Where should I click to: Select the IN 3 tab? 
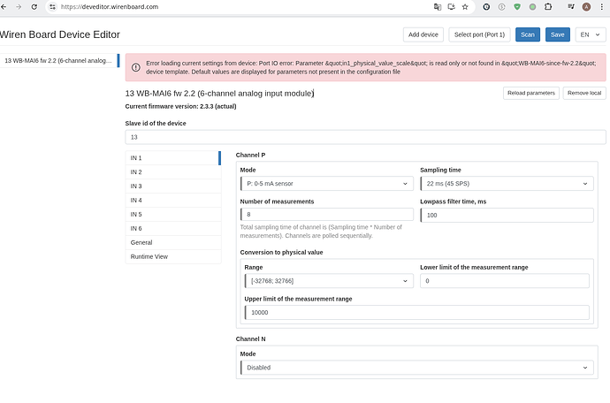[x=173, y=186]
